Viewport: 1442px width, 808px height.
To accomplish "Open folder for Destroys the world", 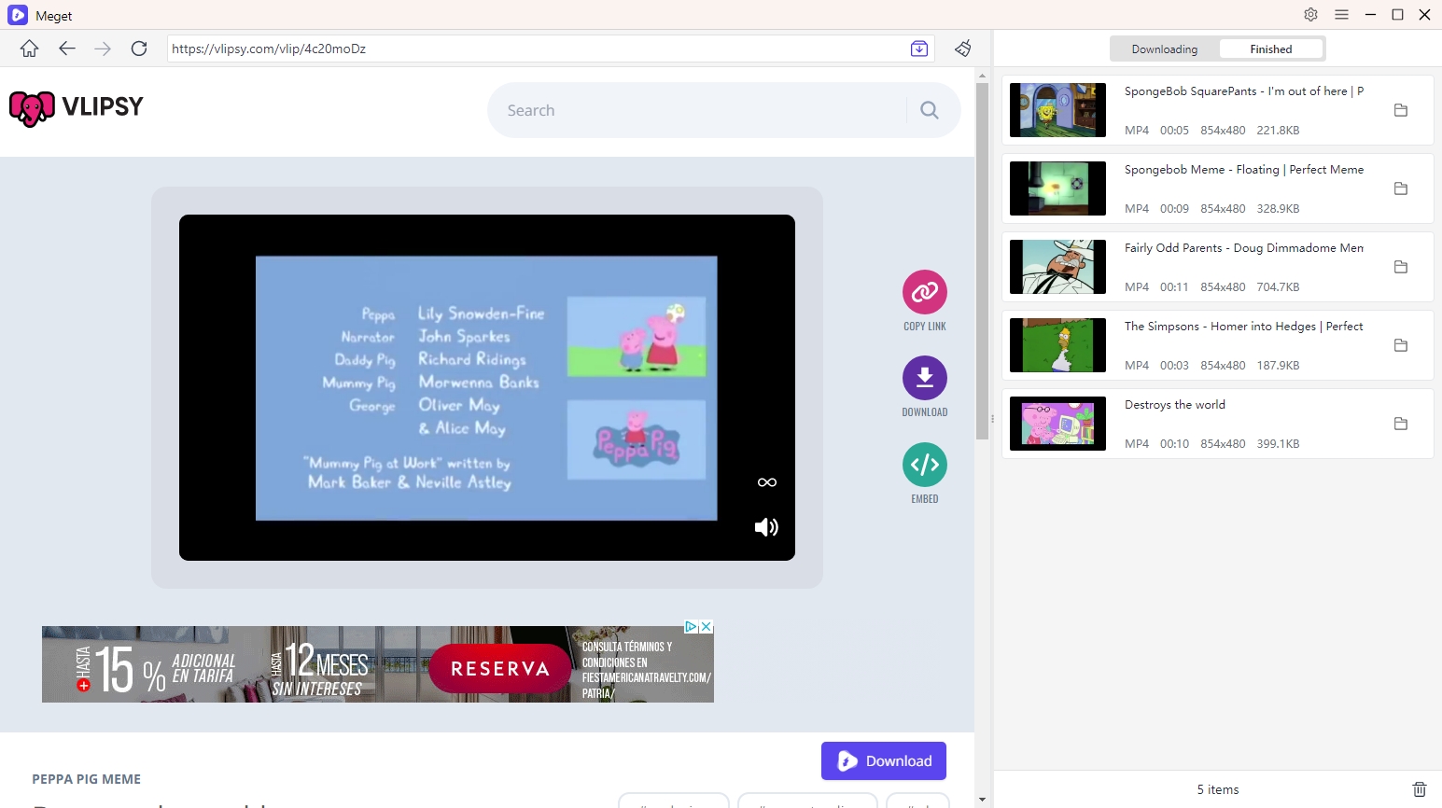I will coord(1401,424).
